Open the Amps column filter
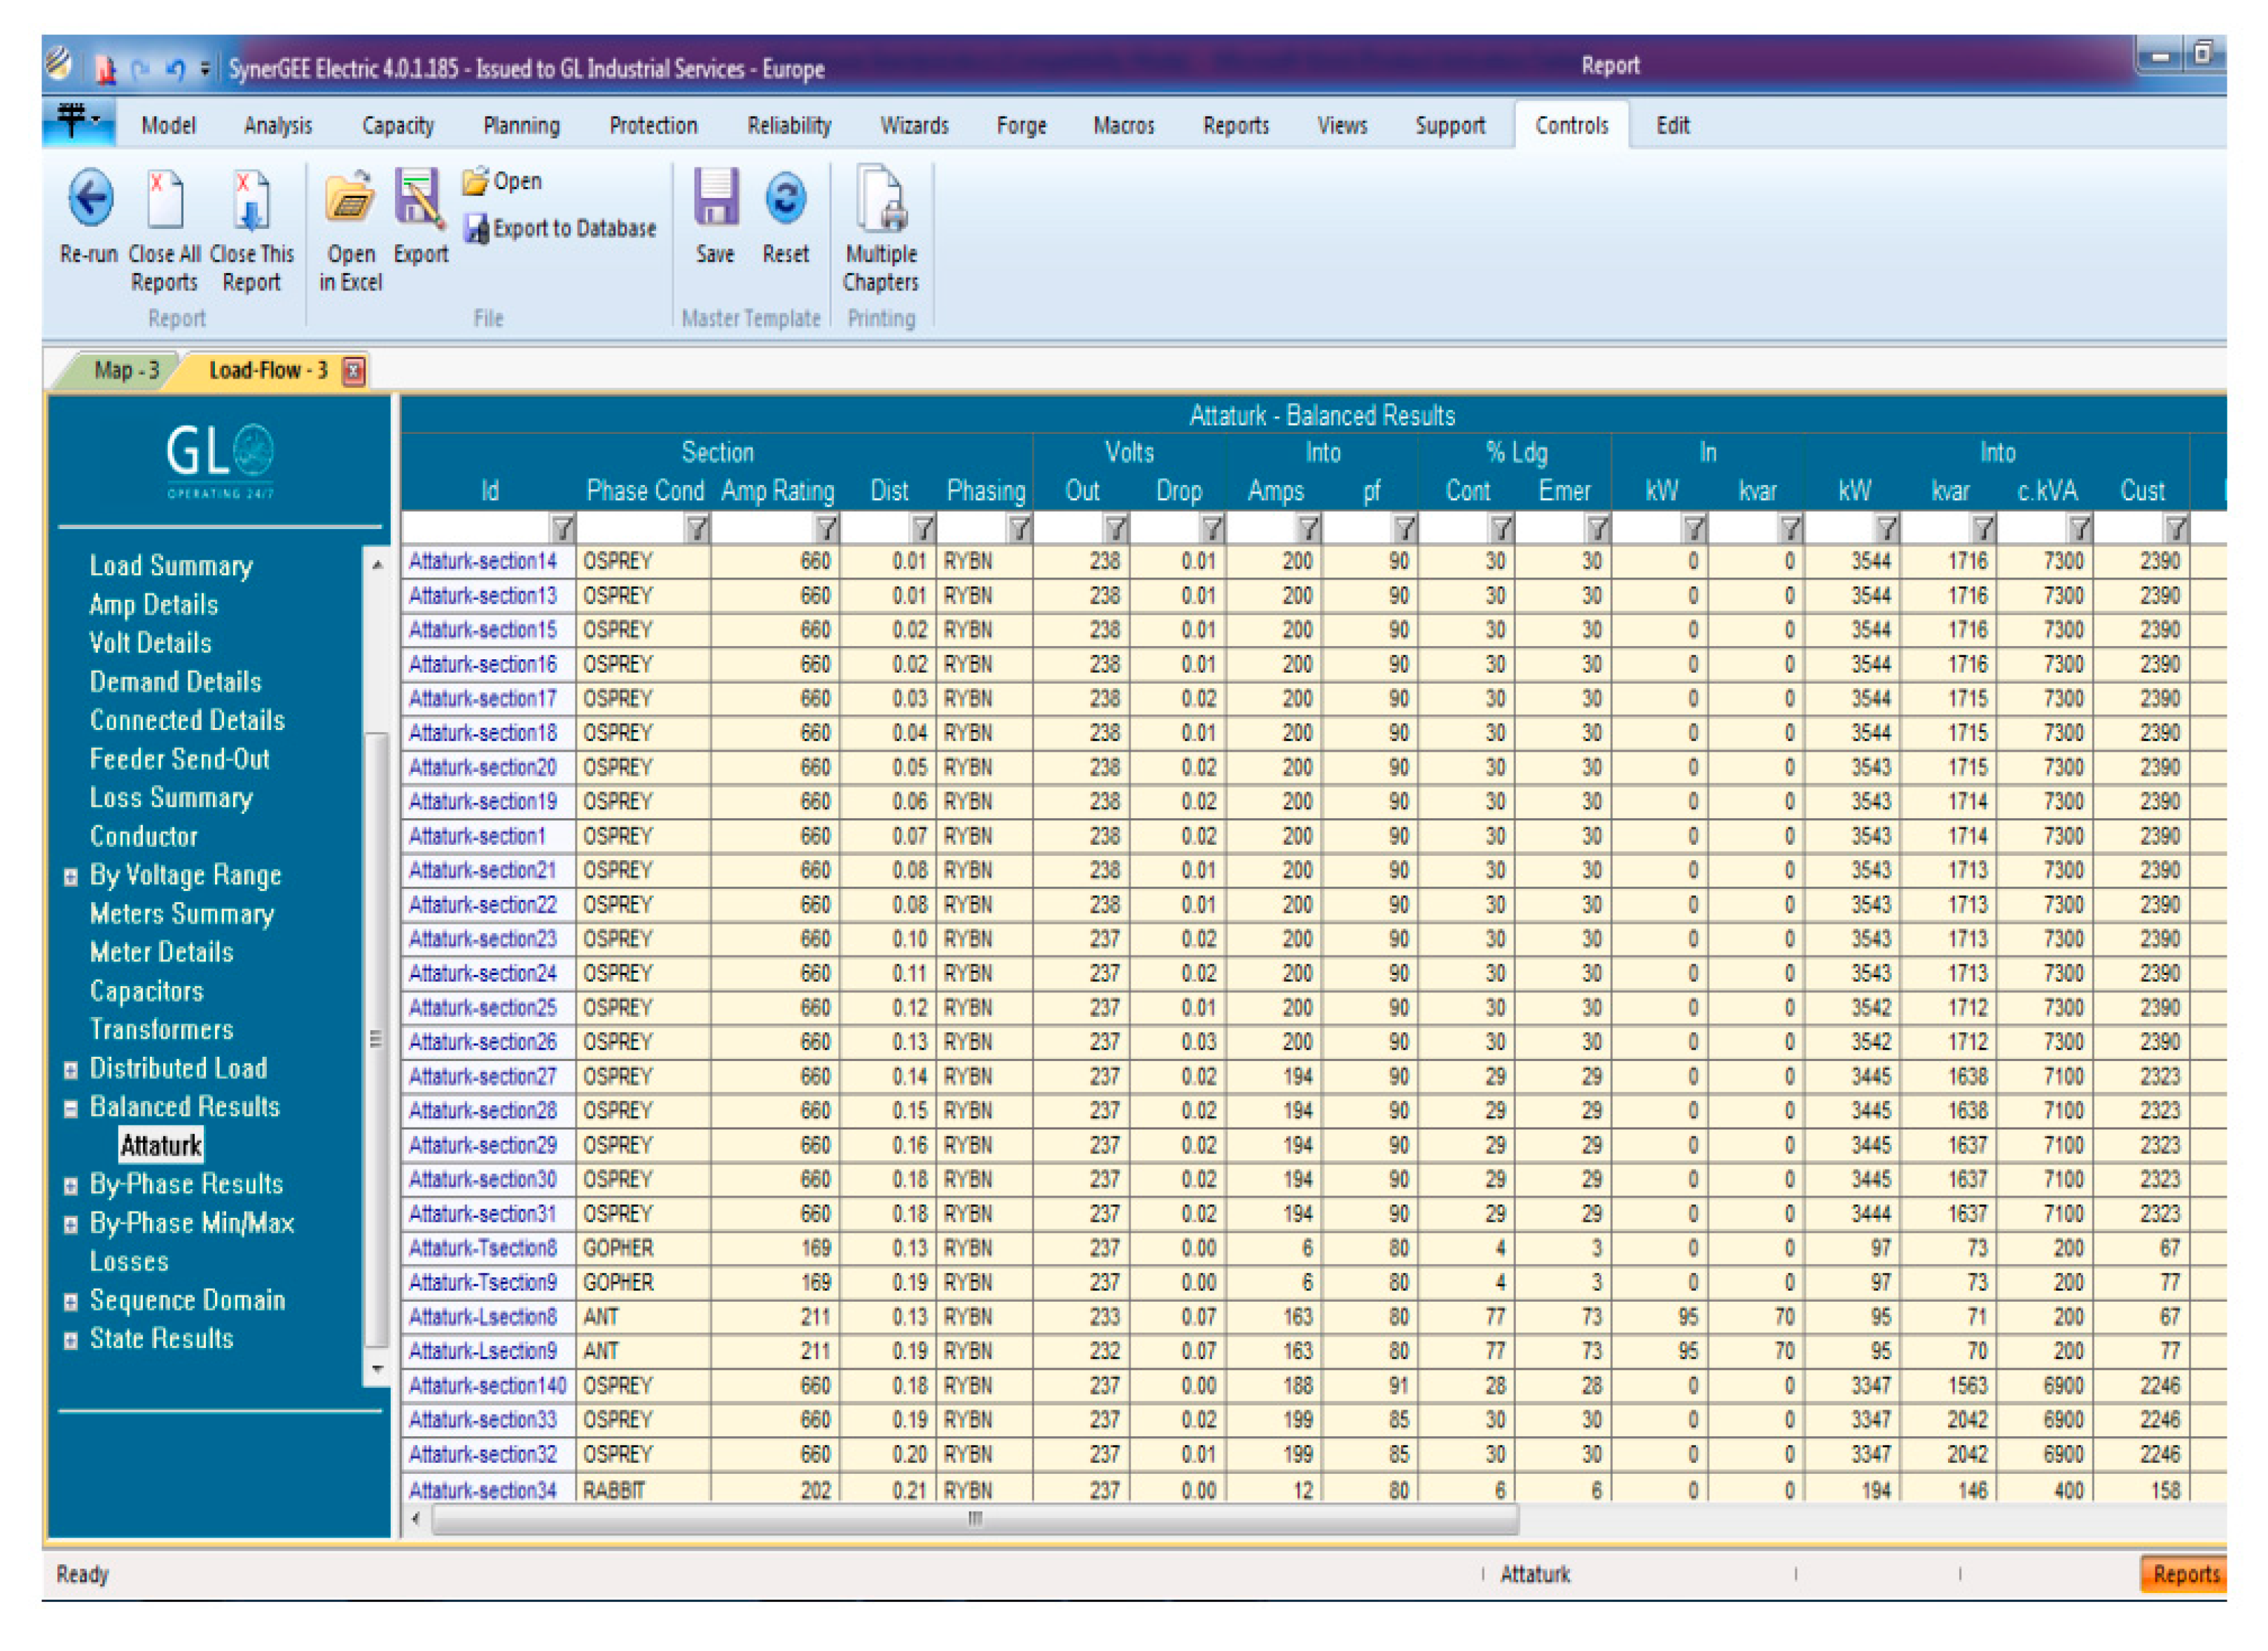The height and width of the screenshot is (1651, 2268). (x=1308, y=528)
